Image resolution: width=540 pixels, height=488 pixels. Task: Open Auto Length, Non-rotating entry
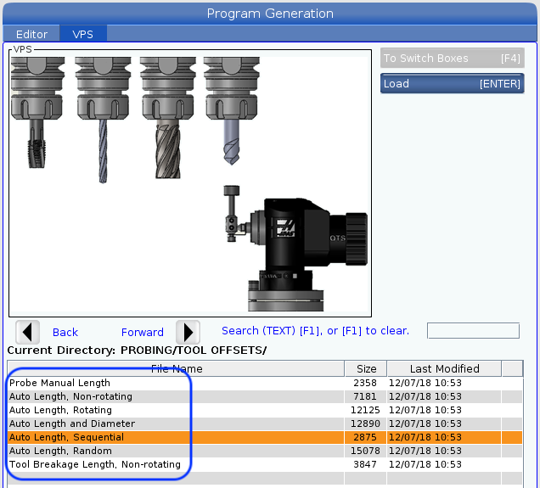(70, 396)
